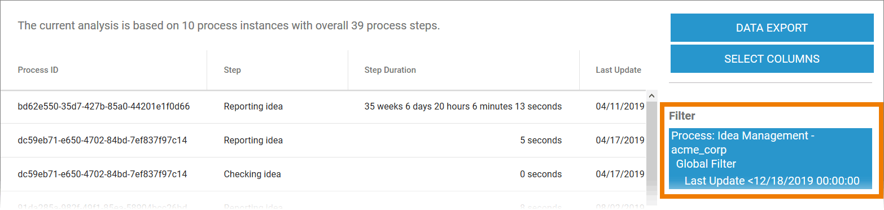884x210 pixels.
Task: Click the Filter panel heading
Action: pyautogui.click(x=682, y=116)
